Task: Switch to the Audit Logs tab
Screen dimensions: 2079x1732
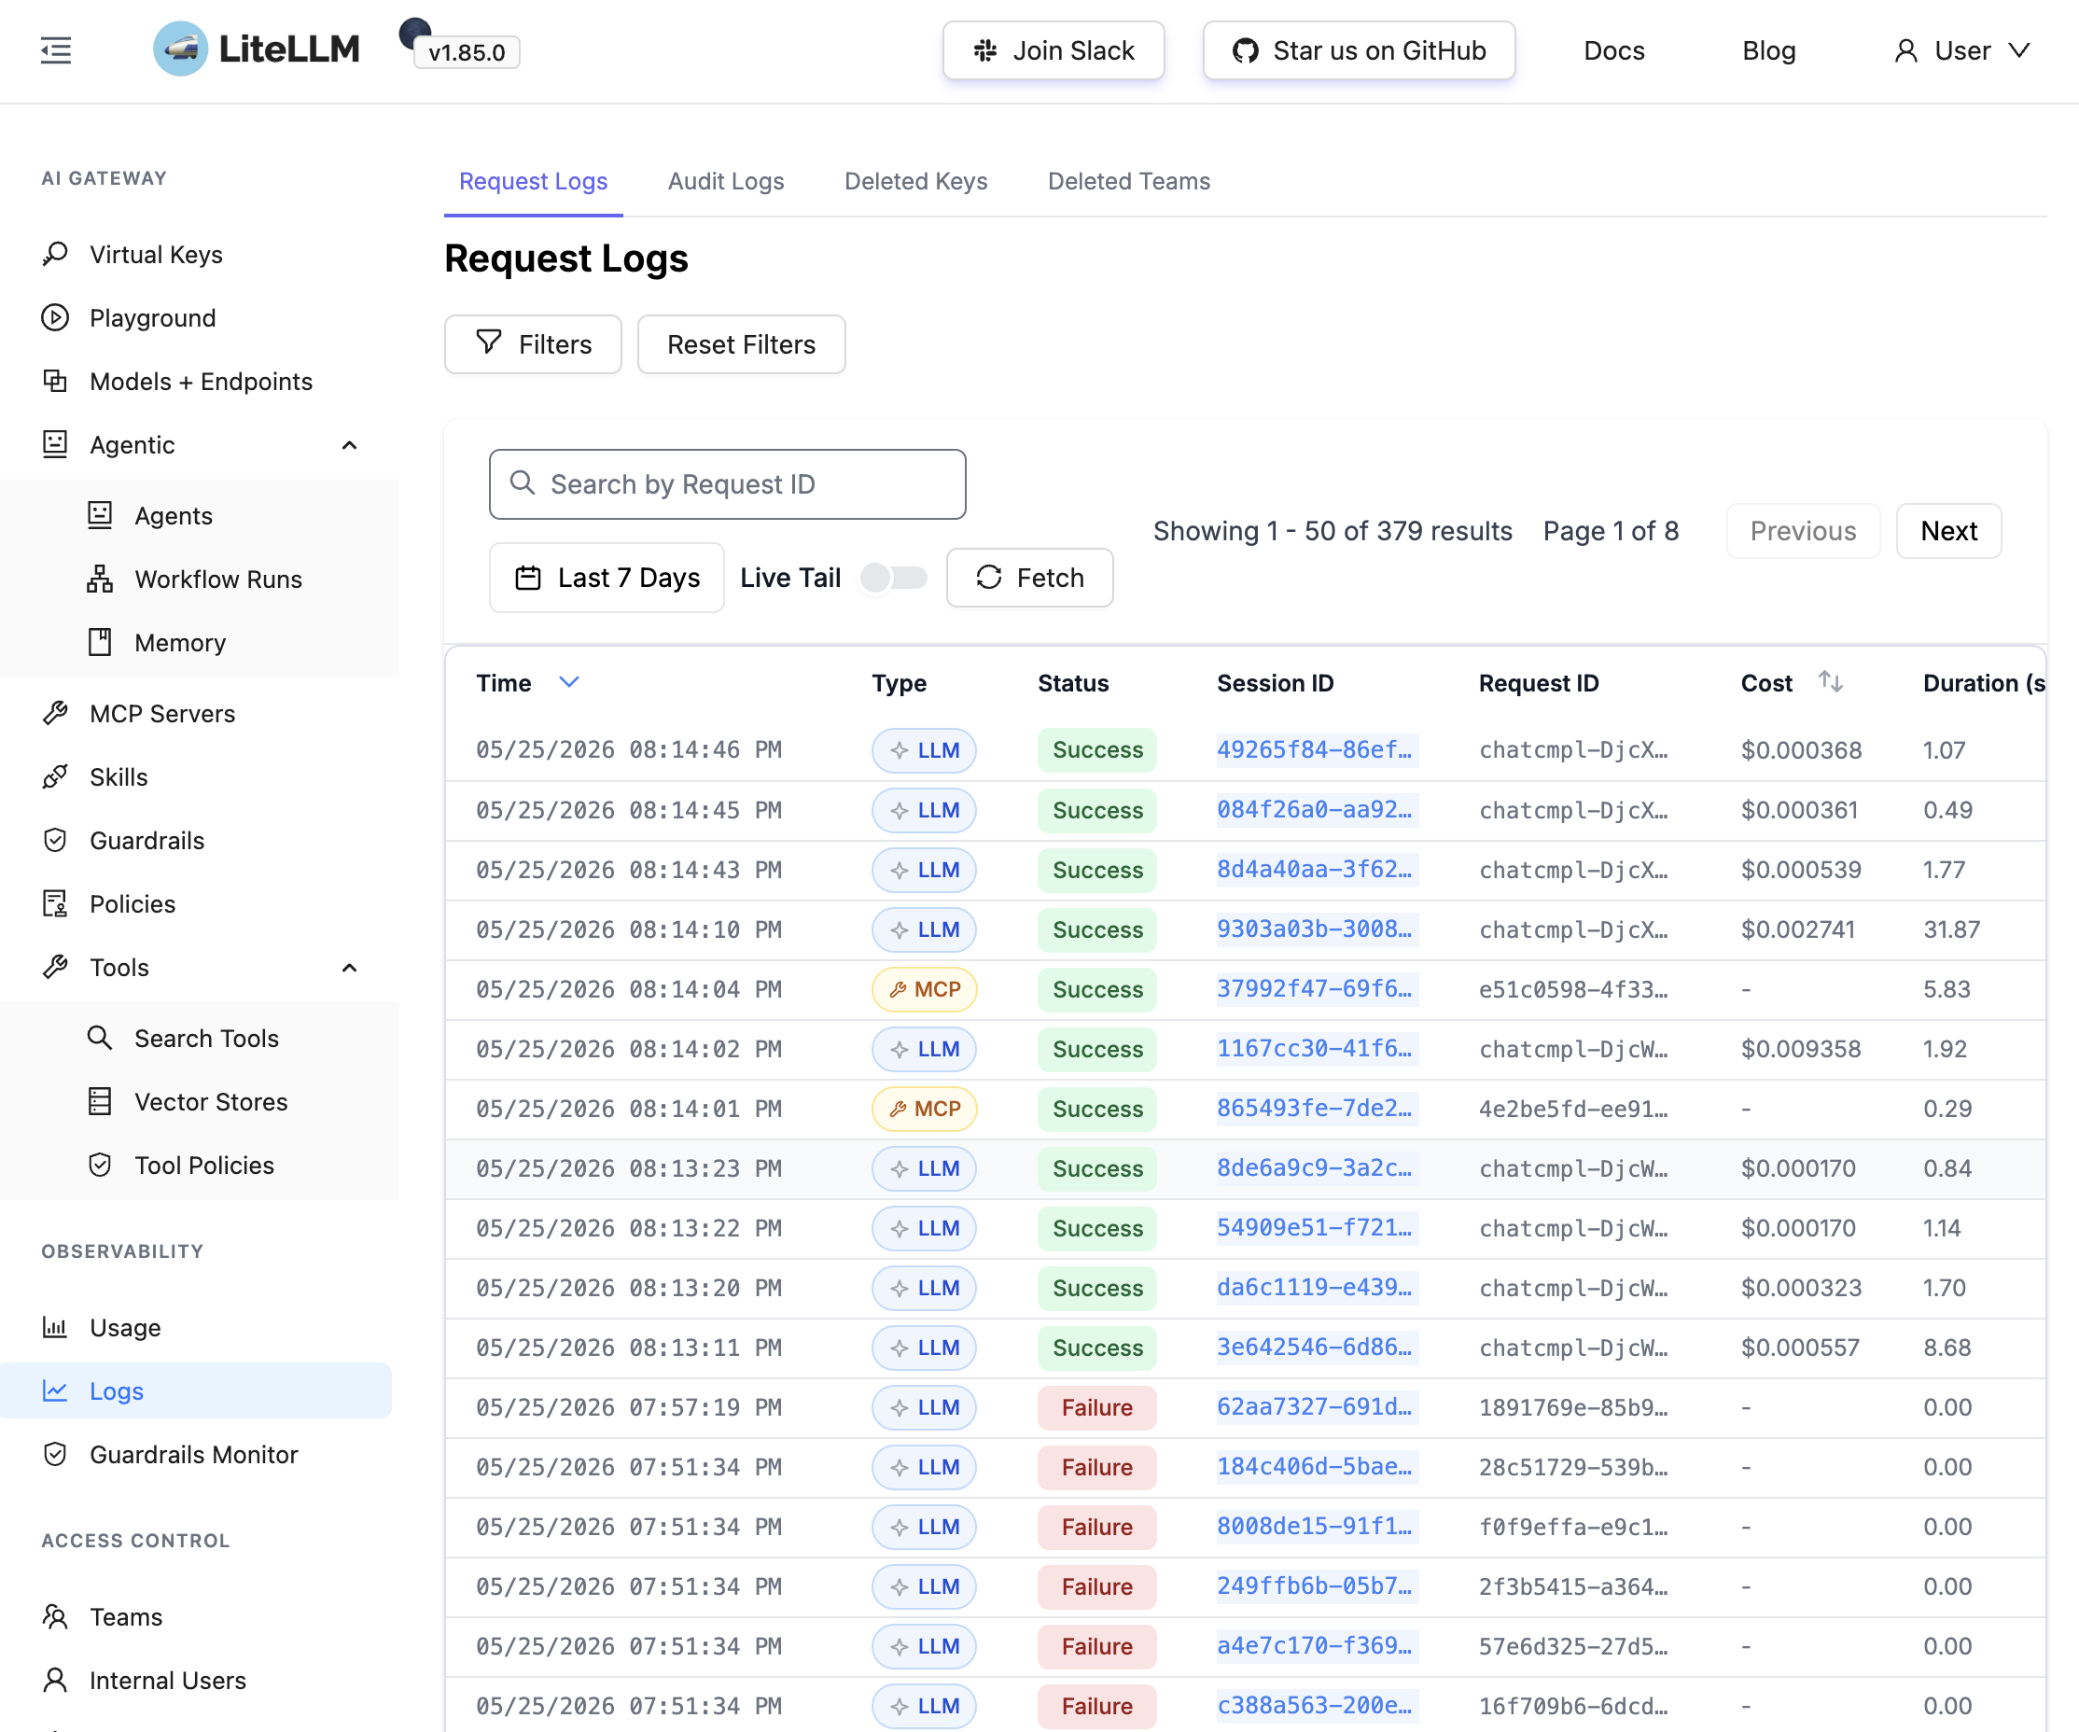Action: [726, 181]
